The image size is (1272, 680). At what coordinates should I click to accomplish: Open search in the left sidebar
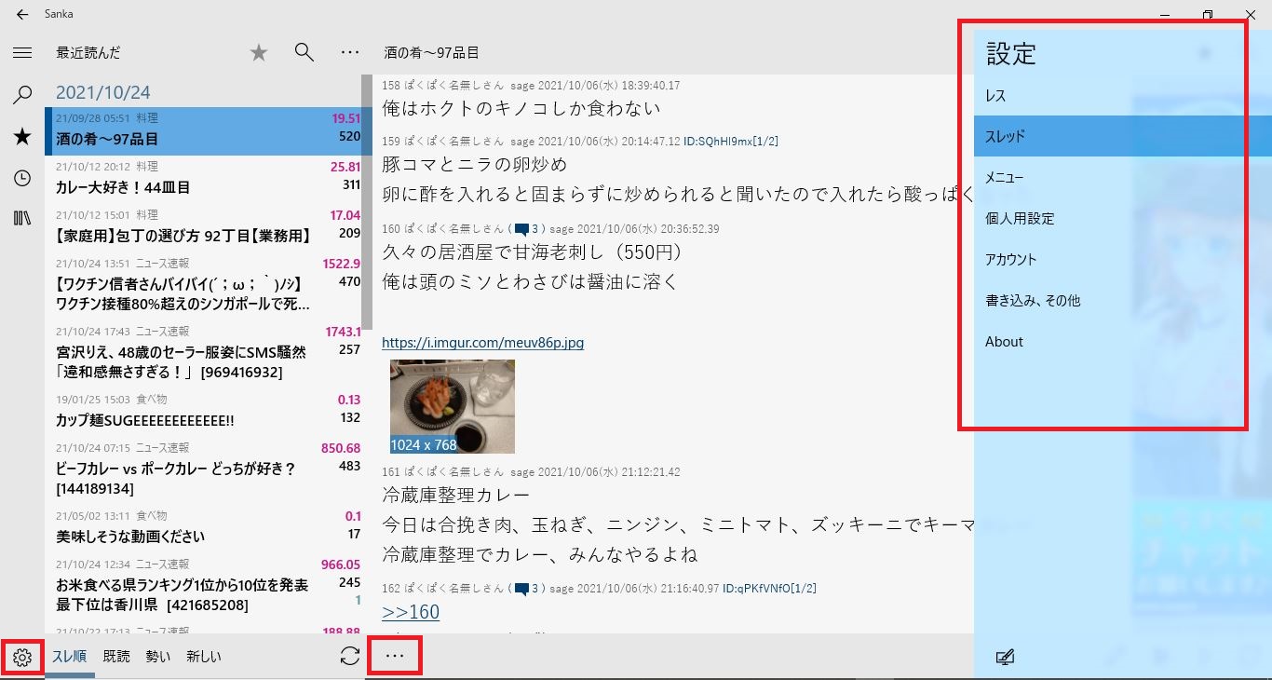click(22, 95)
